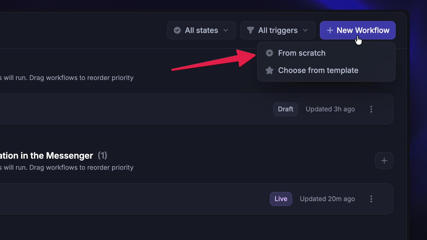Click the star icon beside Choose from template
Screen dimensions: 427x240
270,71
